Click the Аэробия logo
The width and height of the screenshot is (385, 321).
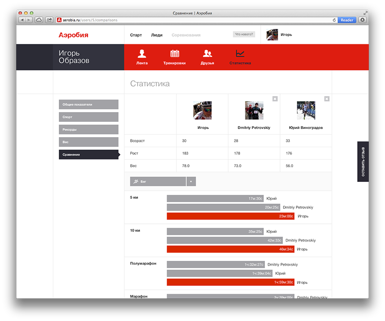click(x=74, y=35)
